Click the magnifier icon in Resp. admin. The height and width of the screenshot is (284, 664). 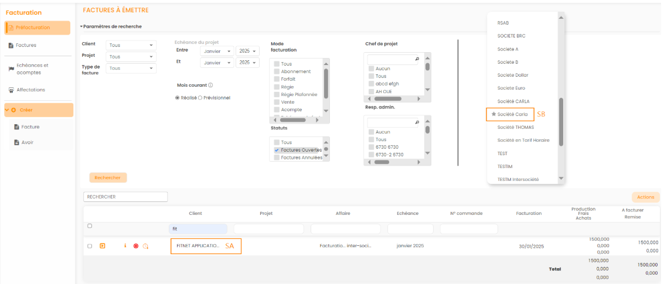[417, 122]
